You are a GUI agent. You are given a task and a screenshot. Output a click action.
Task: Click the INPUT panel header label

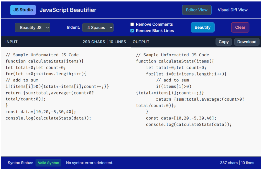11,42
